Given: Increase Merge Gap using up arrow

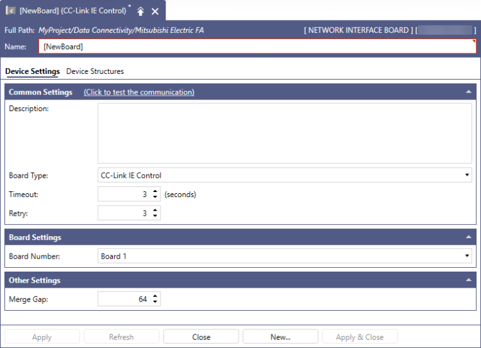Looking at the screenshot, I should click(155, 296).
